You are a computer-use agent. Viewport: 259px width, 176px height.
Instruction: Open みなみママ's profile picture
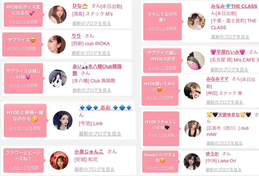[192, 91]
